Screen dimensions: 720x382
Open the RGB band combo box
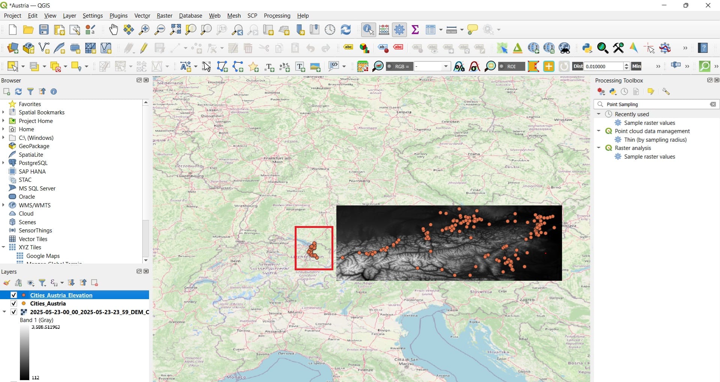point(432,66)
